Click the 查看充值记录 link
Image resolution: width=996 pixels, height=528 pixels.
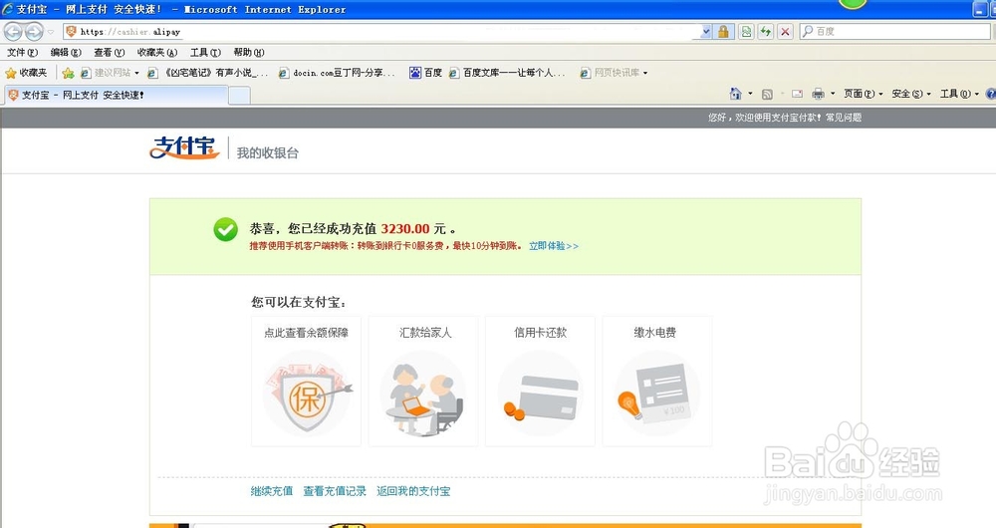click(x=335, y=491)
